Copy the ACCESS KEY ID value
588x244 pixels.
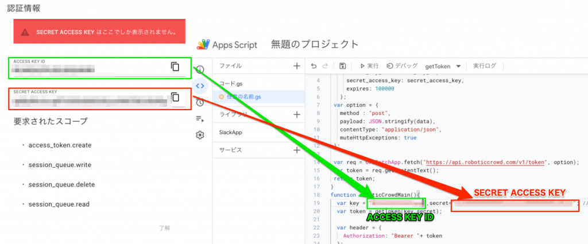[x=175, y=67]
